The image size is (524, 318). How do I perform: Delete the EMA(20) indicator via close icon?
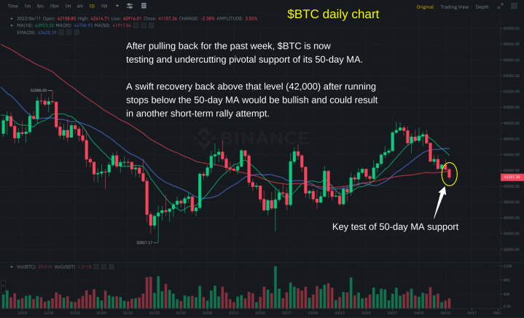tap(77, 32)
